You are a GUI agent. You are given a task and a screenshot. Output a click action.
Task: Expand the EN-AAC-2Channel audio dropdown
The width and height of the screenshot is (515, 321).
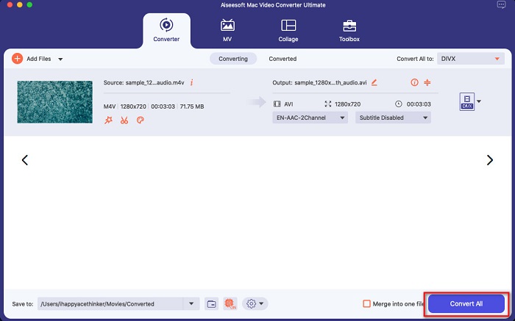(x=312, y=117)
